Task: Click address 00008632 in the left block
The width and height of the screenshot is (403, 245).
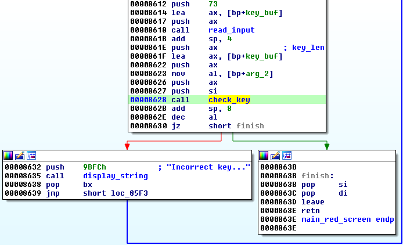Action: tap(23, 167)
